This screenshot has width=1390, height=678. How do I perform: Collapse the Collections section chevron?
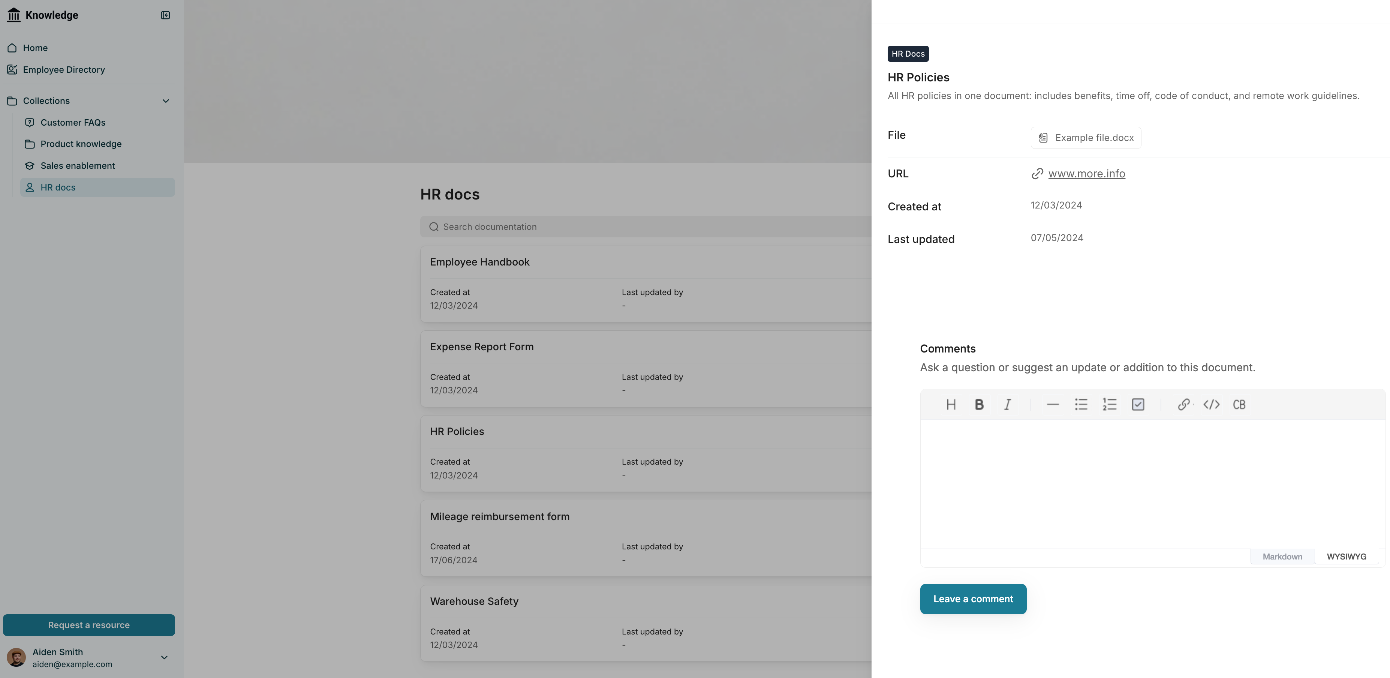click(x=166, y=101)
